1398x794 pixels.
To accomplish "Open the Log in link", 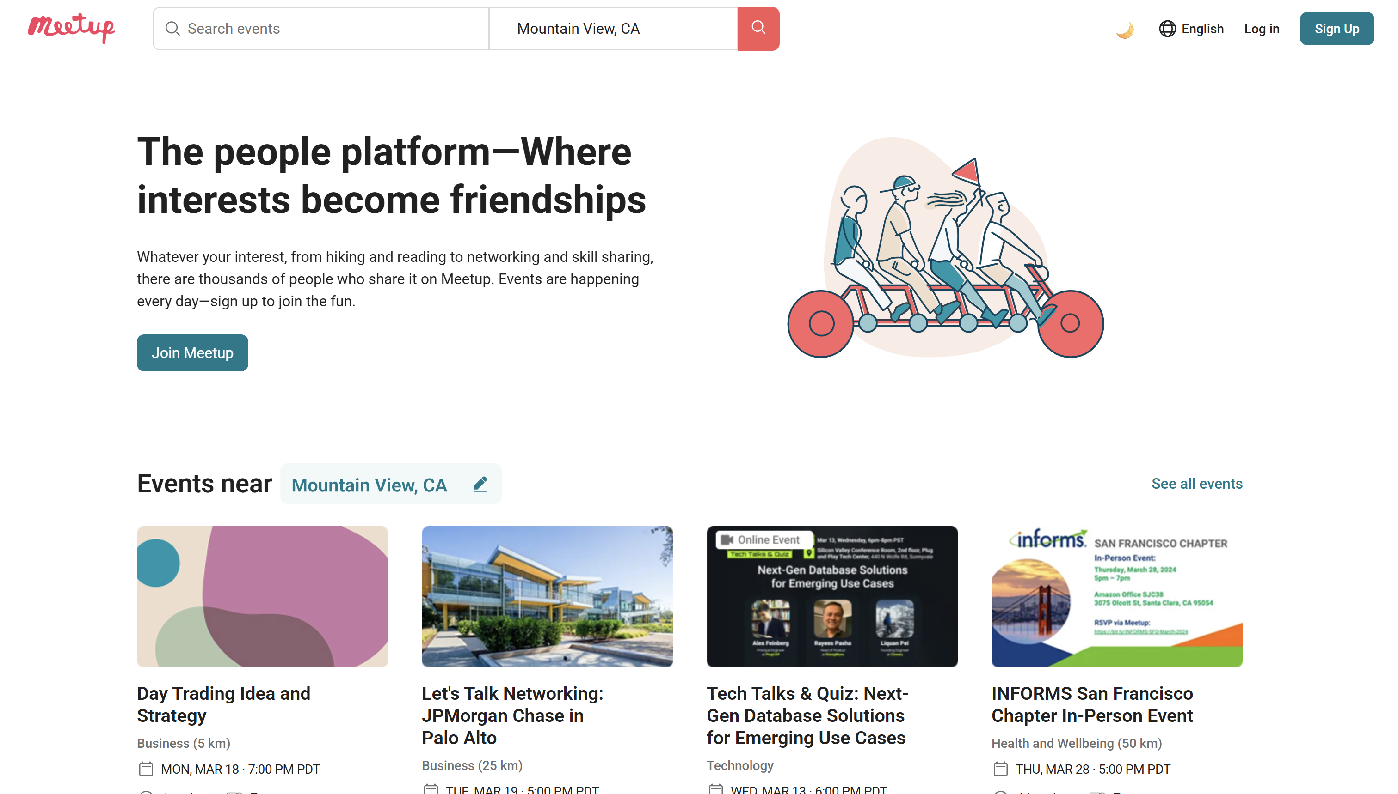I will [x=1262, y=29].
